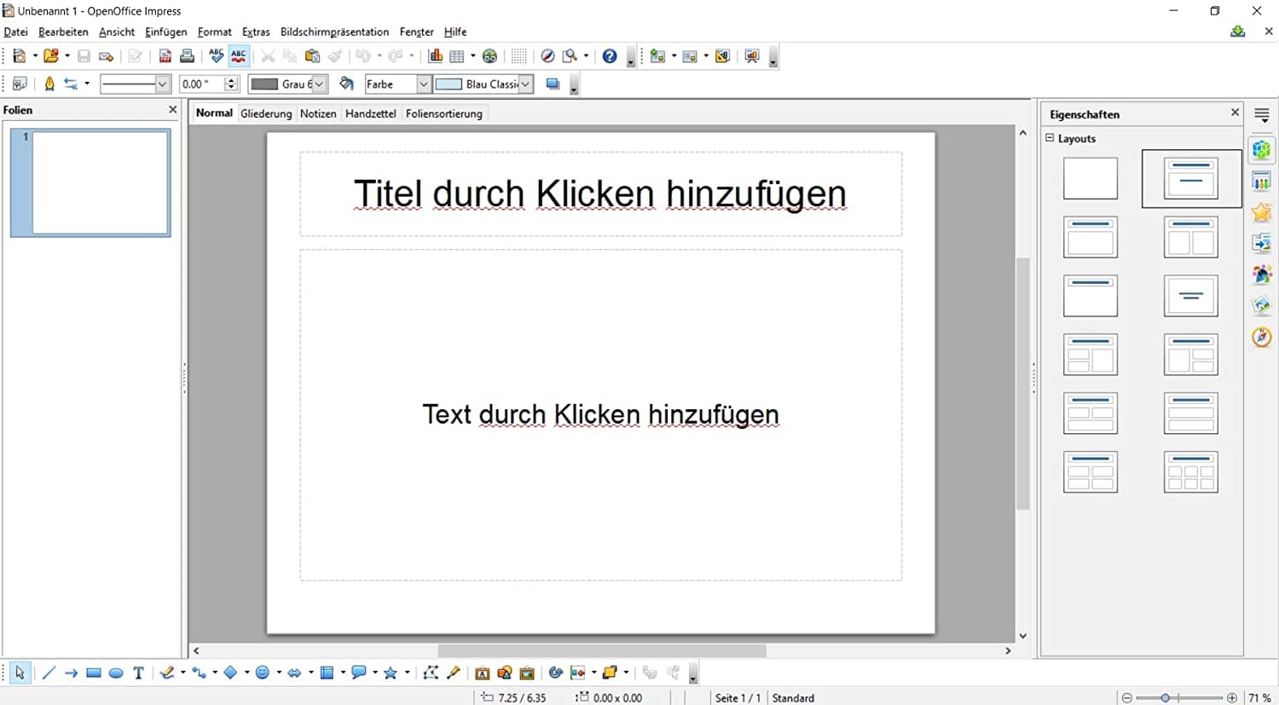Toggle AutoSpellcheck on or off
The height and width of the screenshot is (705, 1279).
pos(239,56)
